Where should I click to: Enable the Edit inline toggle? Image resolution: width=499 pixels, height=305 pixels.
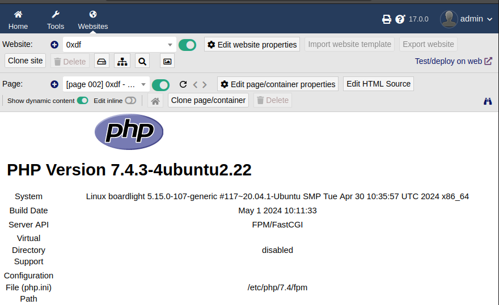click(x=130, y=101)
